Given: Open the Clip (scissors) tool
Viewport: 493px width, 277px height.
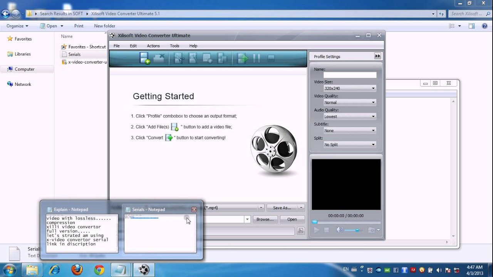Looking at the screenshot, I should coord(179,58).
